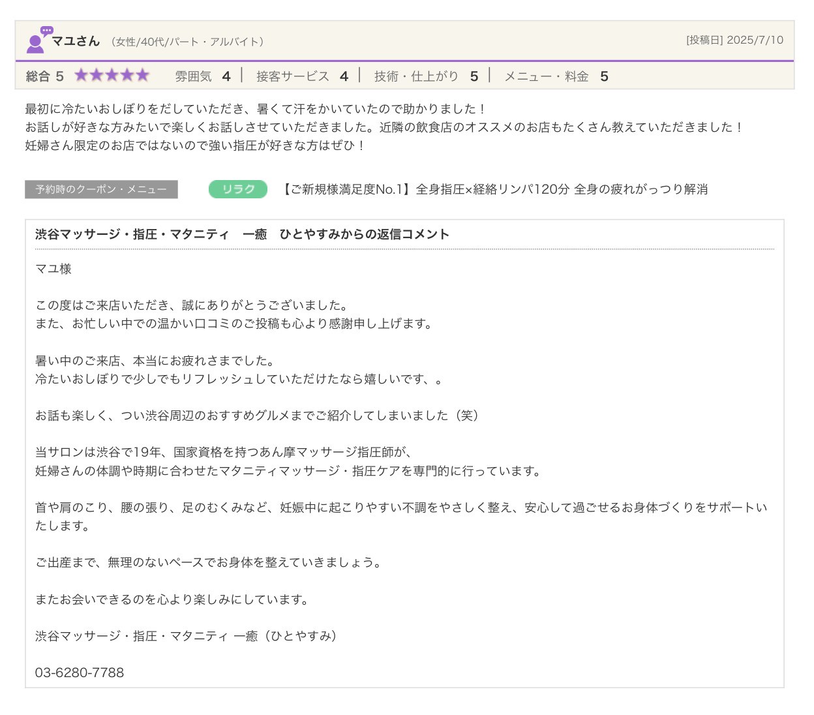Open the 全身指圧×経絡リンパ120分 coupon menu
Screen dimensions: 814x715
coord(494,189)
